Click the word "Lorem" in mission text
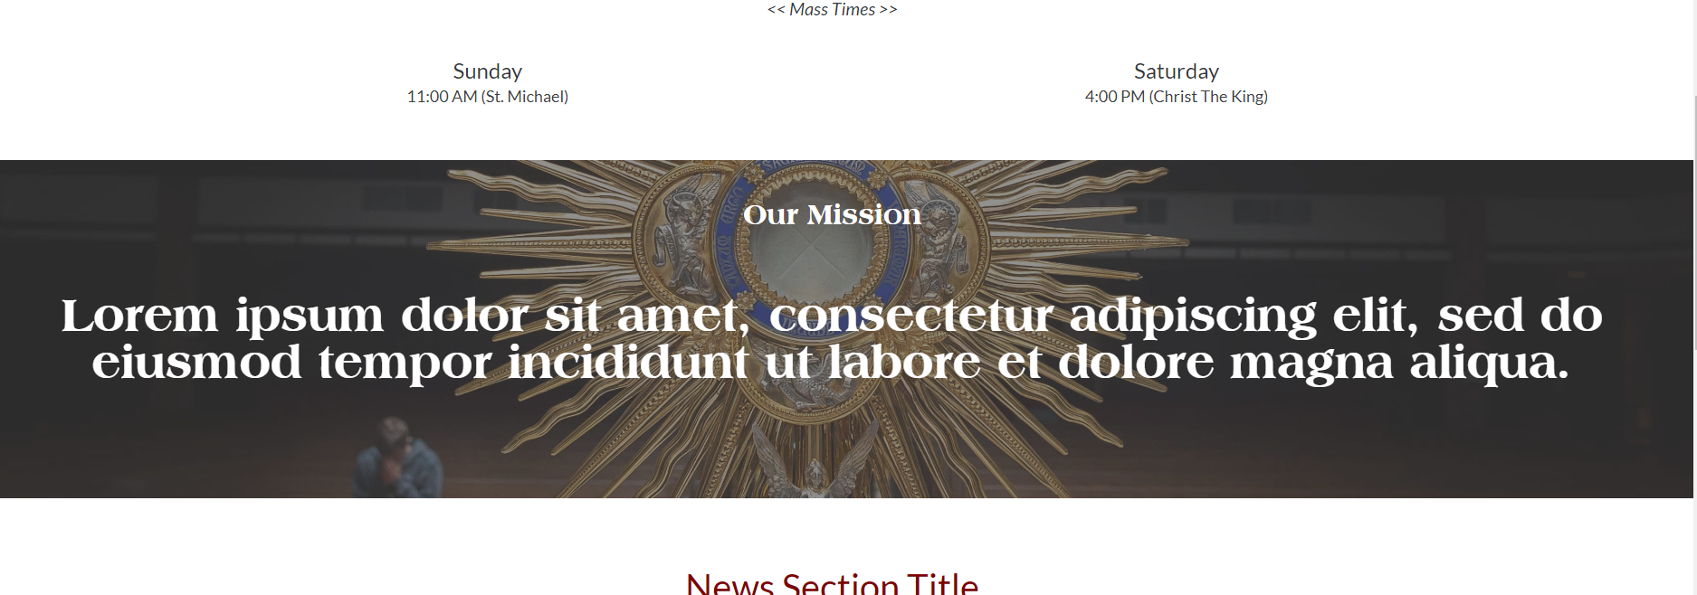This screenshot has height=595, width=1697. (x=140, y=316)
